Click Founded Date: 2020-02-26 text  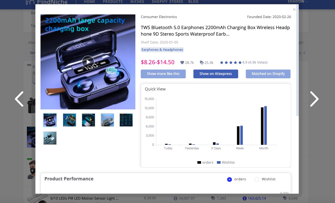[x=269, y=17]
